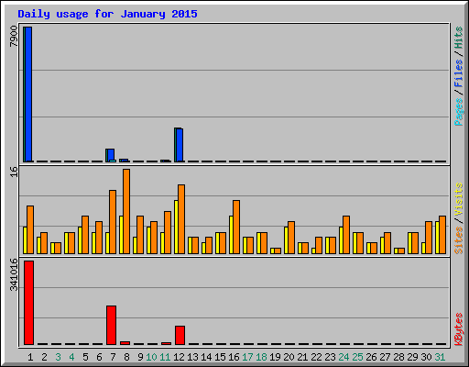Click day label 5 on the x-axis
The image size is (469, 367).
pos(85,357)
